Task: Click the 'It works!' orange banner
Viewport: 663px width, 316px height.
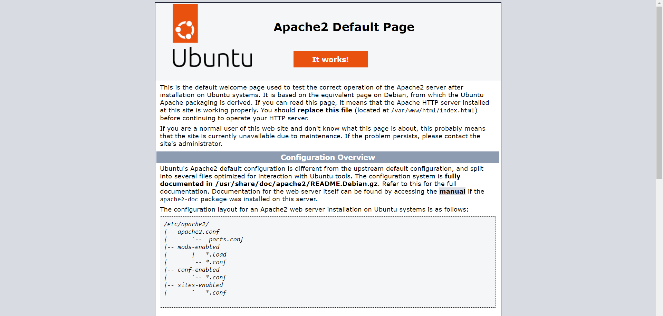Action: [x=330, y=59]
